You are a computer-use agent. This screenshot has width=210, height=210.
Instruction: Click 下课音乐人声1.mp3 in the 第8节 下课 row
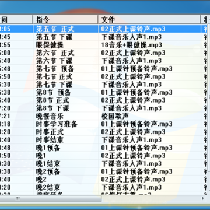pyautogui.click(x=132, y=108)
